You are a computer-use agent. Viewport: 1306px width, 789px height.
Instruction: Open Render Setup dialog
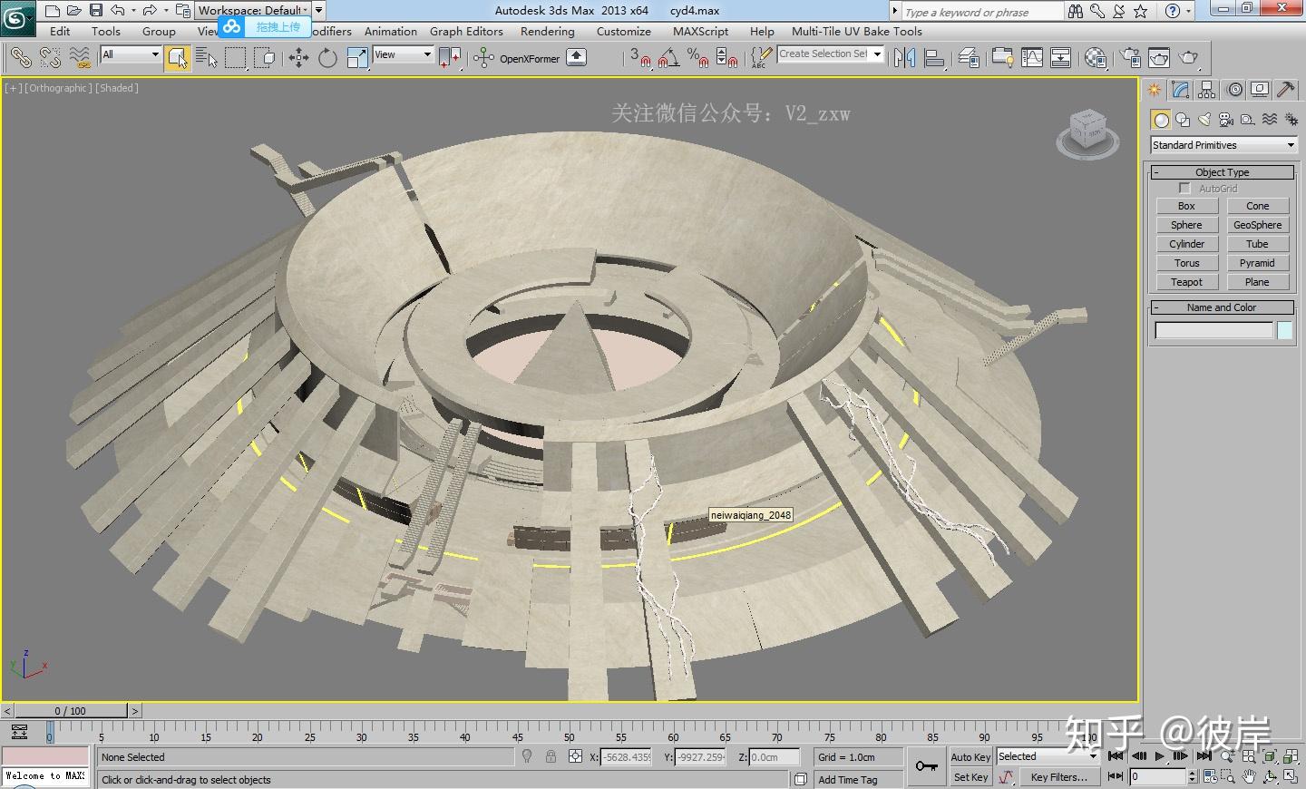[x=1130, y=58]
